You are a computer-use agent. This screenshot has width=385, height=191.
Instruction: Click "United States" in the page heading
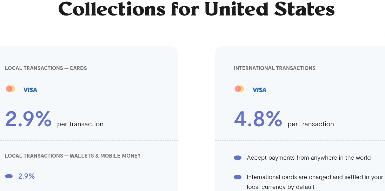coord(270,9)
